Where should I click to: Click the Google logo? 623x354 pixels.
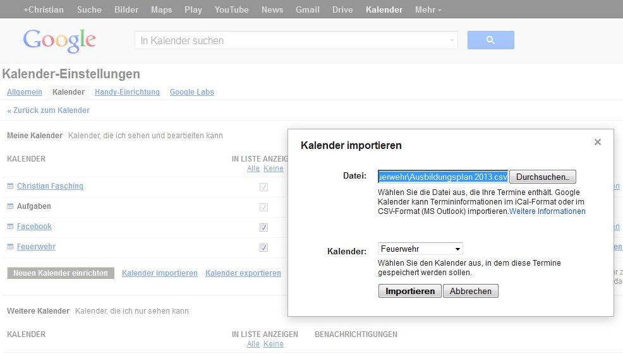pos(59,40)
